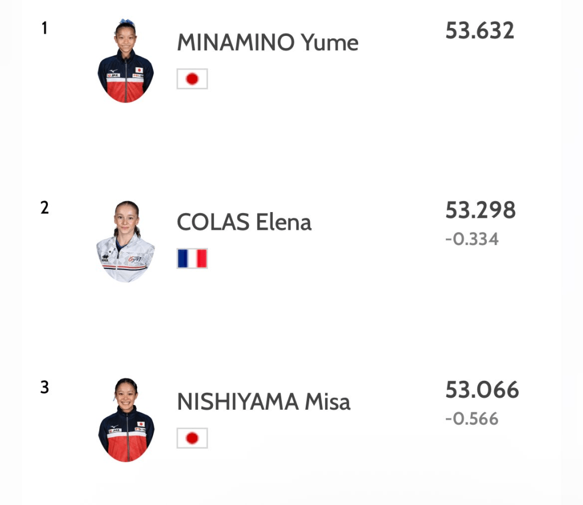The height and width of the screenshot is (505, 583).
Task: Click the Japan flag under NISHIYAMA Misa
Action: coord(192,438)
